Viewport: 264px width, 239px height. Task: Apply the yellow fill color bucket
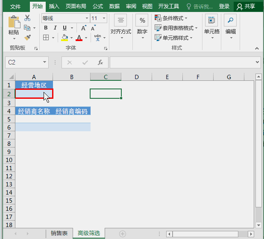coord(65,38)
